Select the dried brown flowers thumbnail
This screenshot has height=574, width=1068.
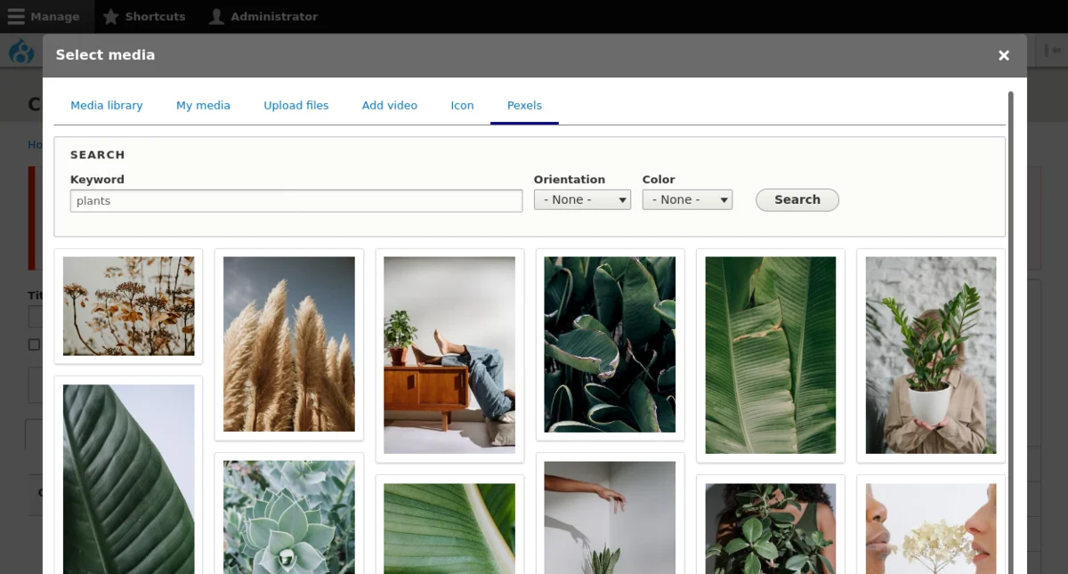click(128, 306)
